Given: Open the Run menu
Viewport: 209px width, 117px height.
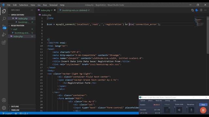Looking at the screenshot, I should pyautogui.click(x=45, y=5).
